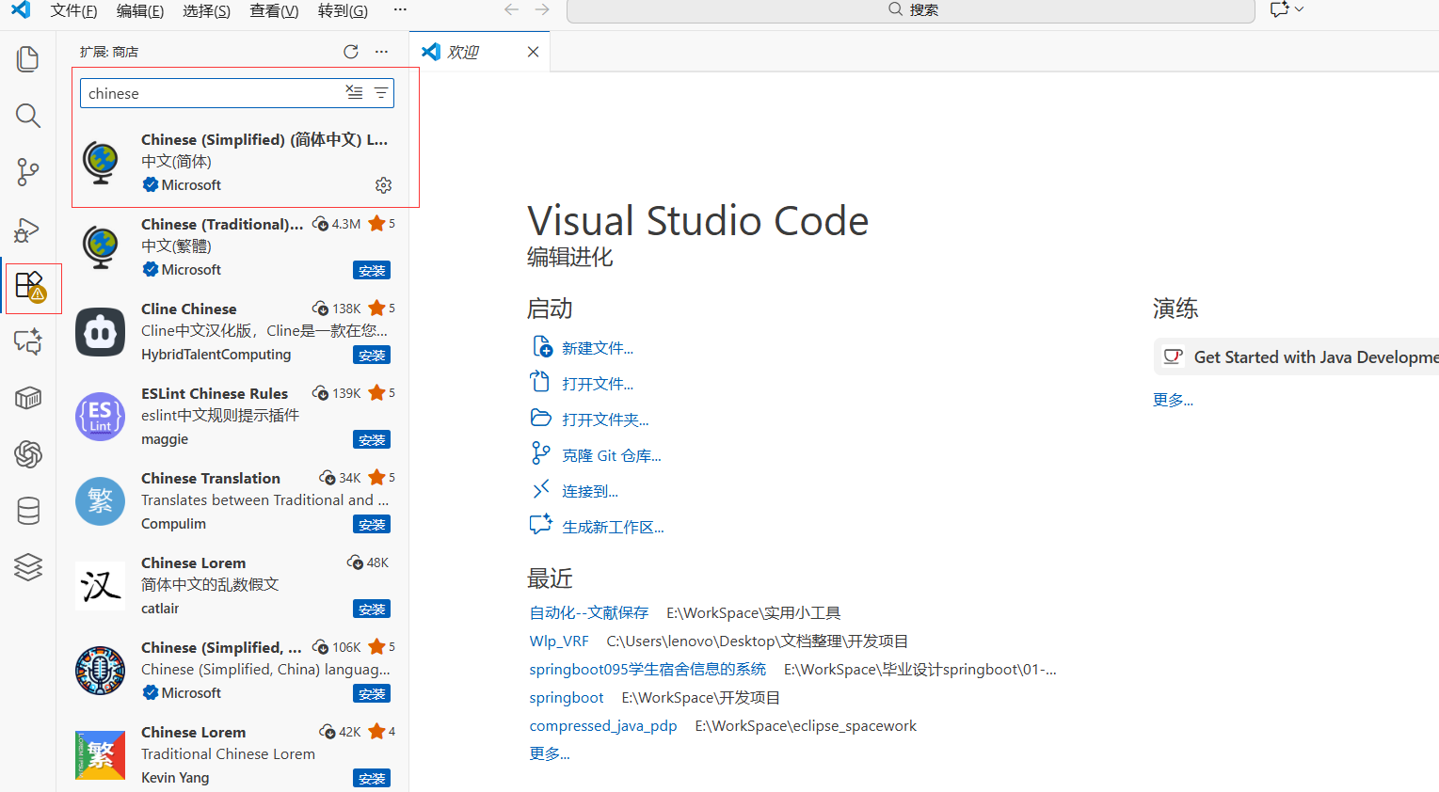Open the Docker container extension view
The height and width of the screenshot is (792, 1439).
[27, 398]
